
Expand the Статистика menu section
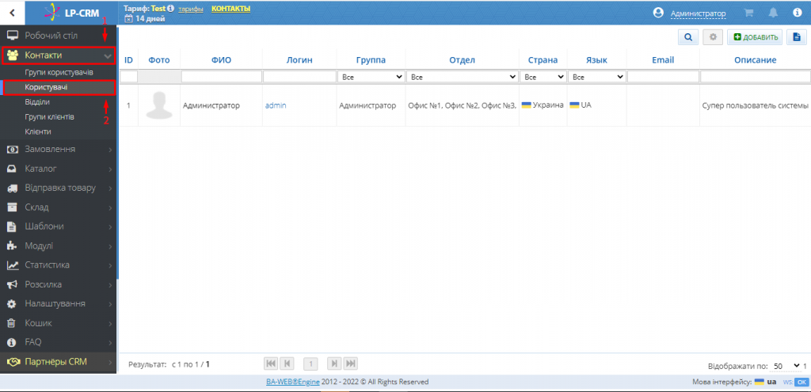coord(59,265)
